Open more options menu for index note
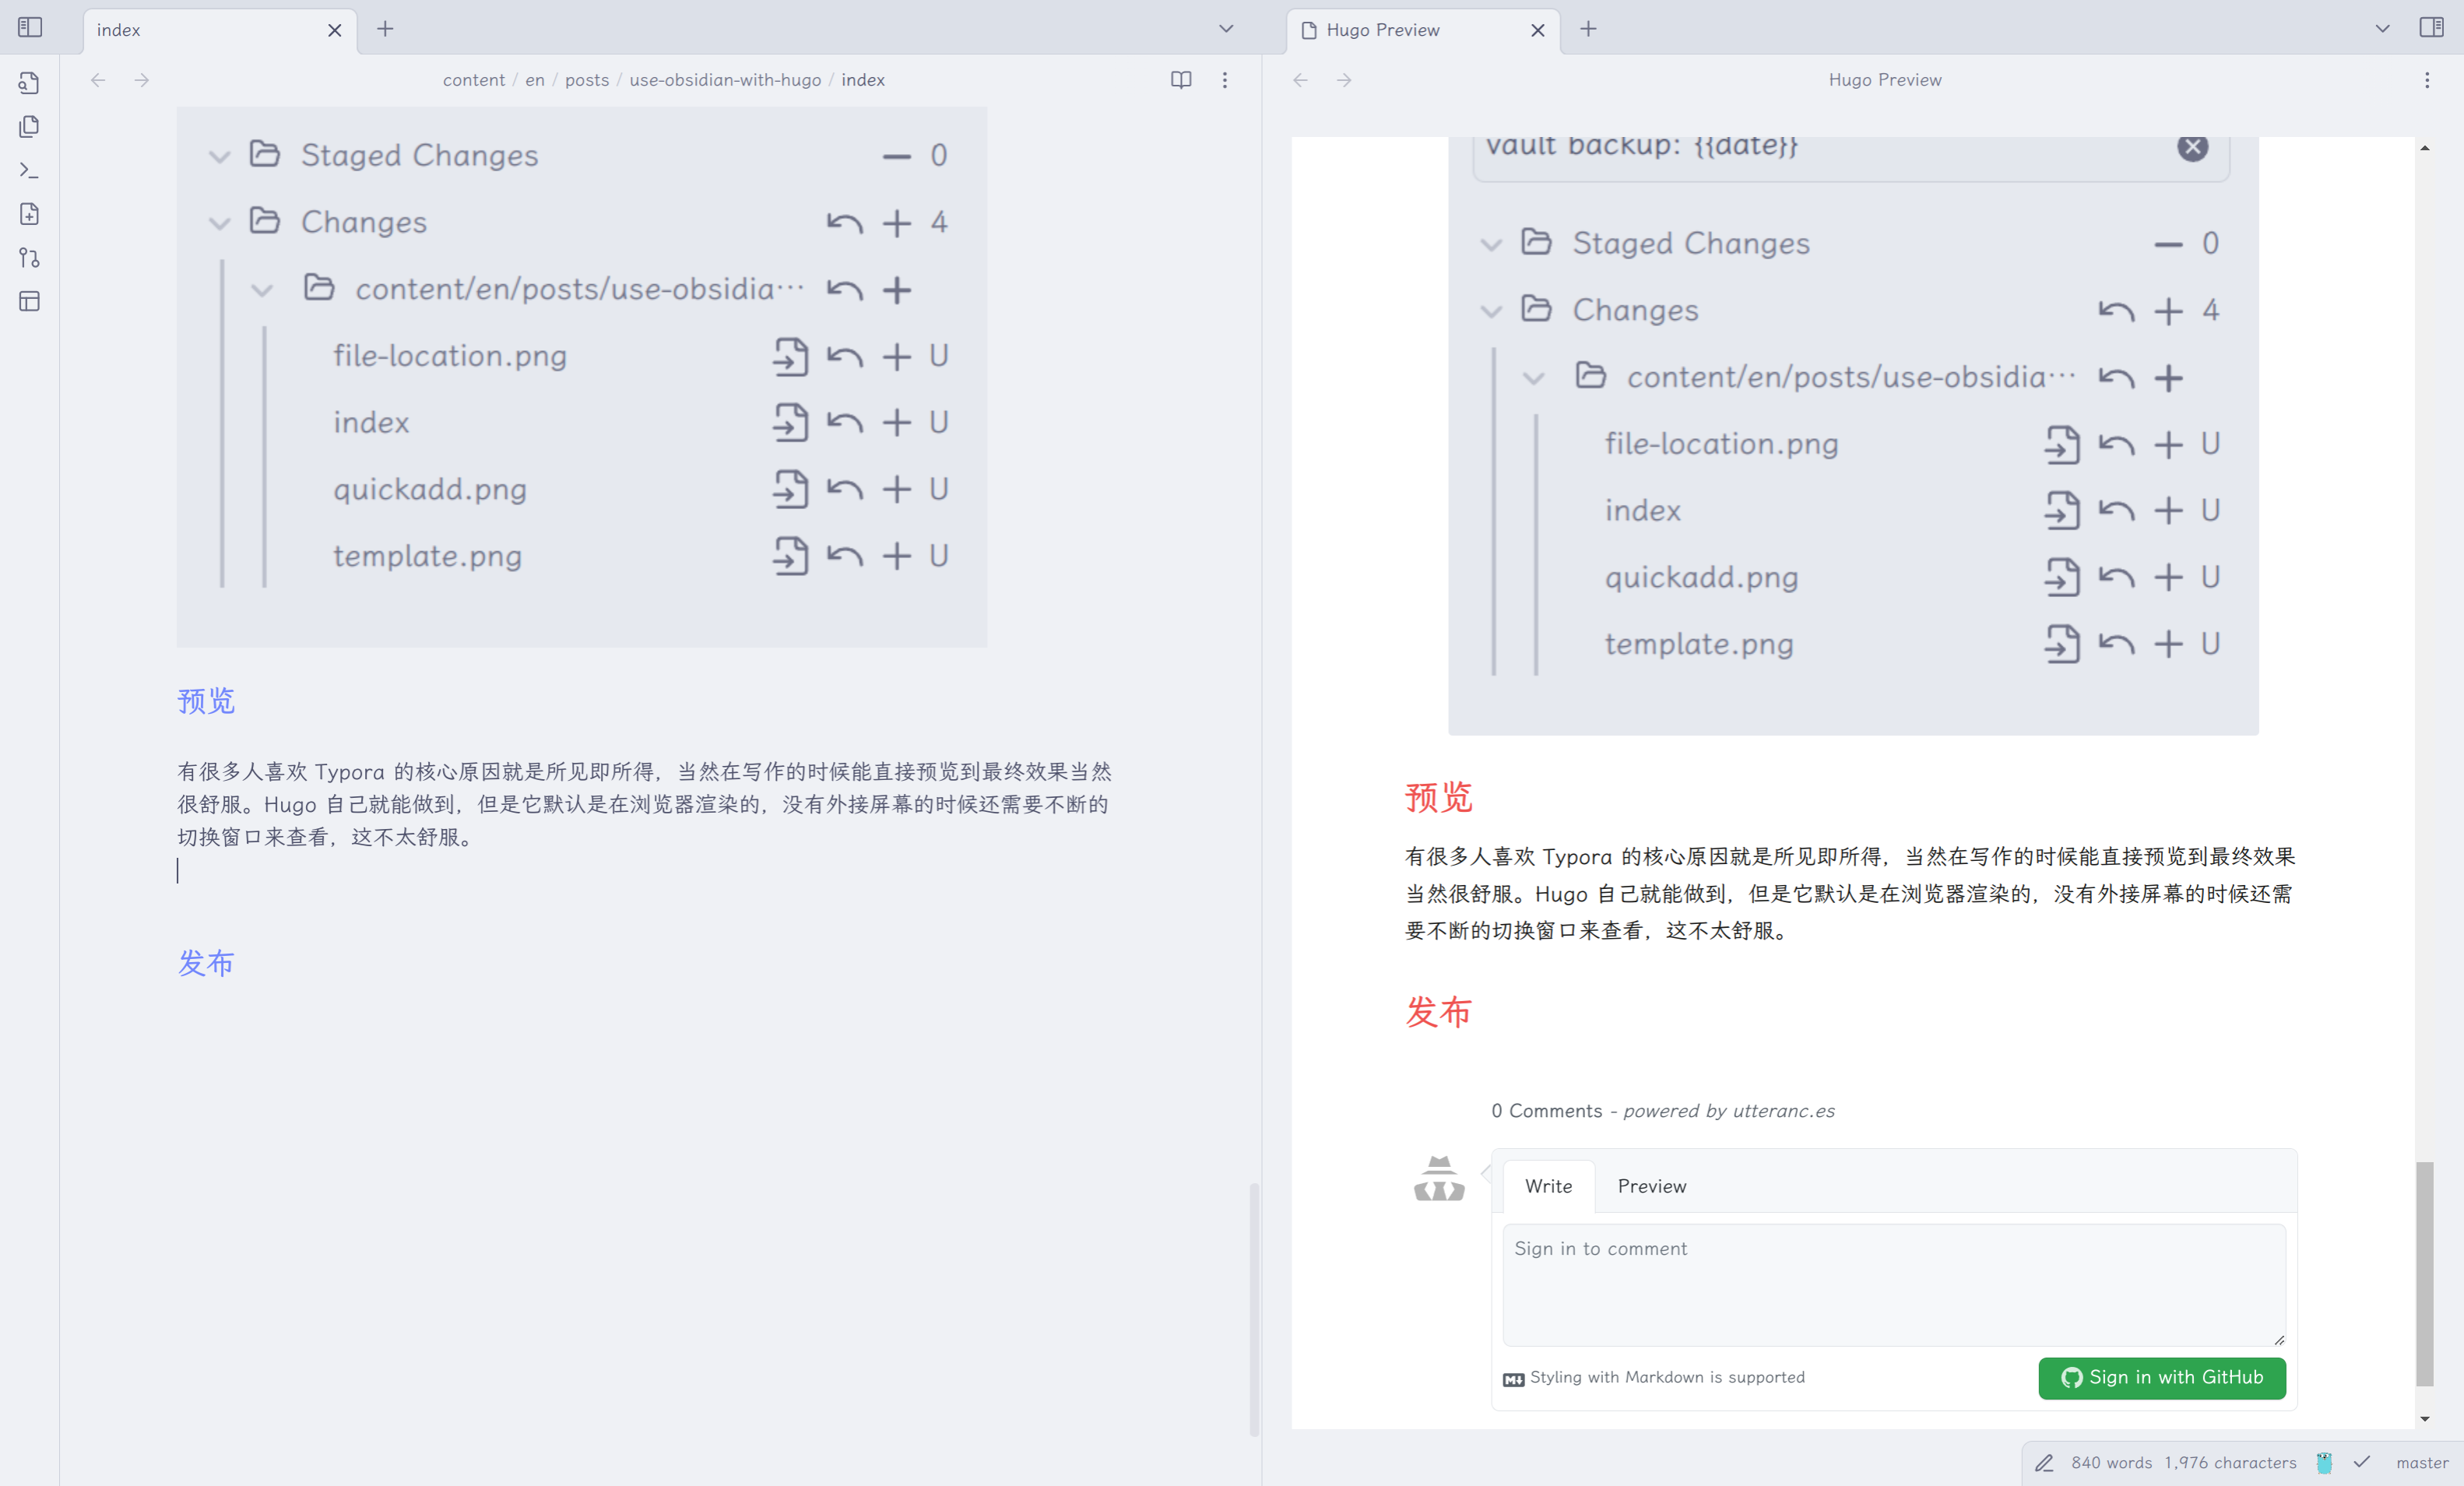 1224,80
